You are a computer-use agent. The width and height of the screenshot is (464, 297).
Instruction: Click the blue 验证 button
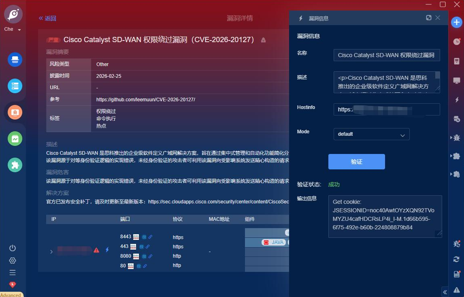[x=356, y=162]
